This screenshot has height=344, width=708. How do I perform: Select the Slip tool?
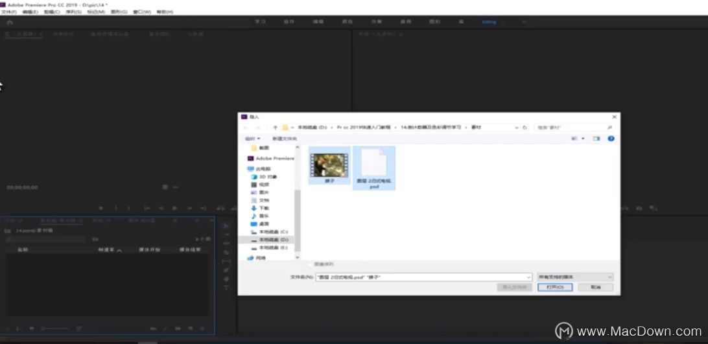(226, 261)
